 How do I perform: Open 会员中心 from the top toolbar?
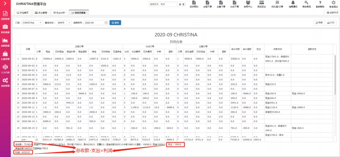pyautogui.click(x=248, y=4)
